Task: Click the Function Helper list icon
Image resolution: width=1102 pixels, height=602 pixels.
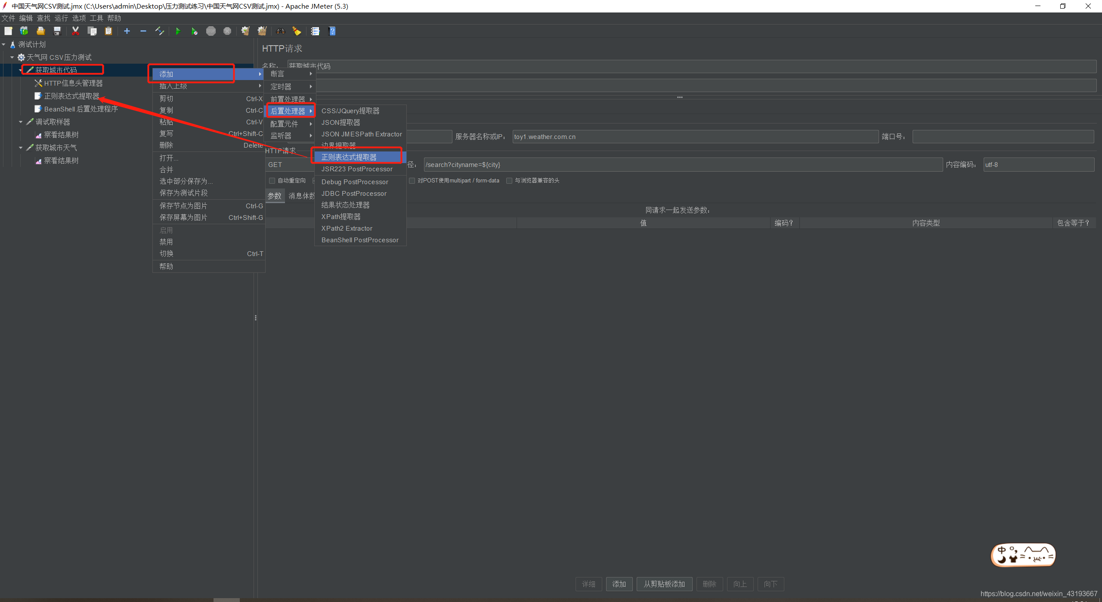Action: [315, 31]
